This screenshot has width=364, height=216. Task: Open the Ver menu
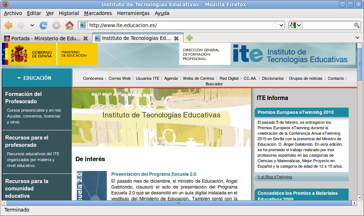(50, 13)
